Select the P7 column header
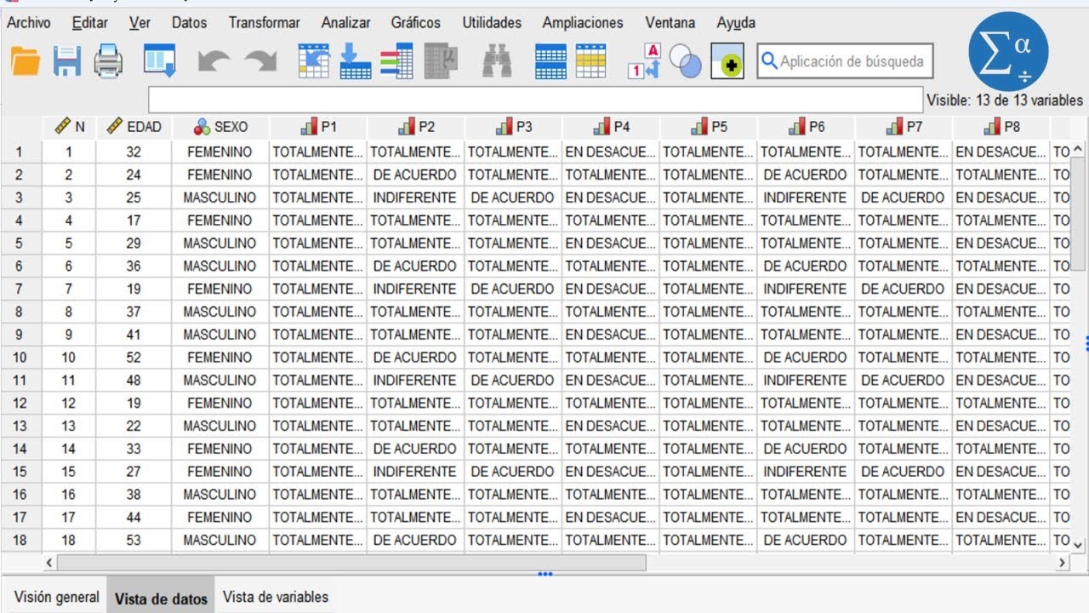This screenshot has width=1089, height=613. 904,127
